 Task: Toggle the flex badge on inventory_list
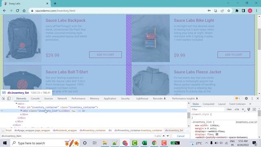click(73, 111)
